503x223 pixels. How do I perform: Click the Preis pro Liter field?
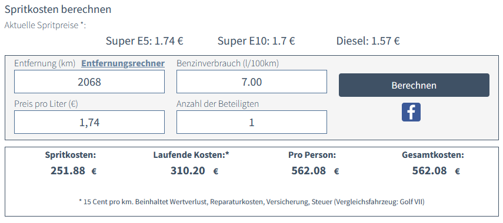click(x=89, y=122)
